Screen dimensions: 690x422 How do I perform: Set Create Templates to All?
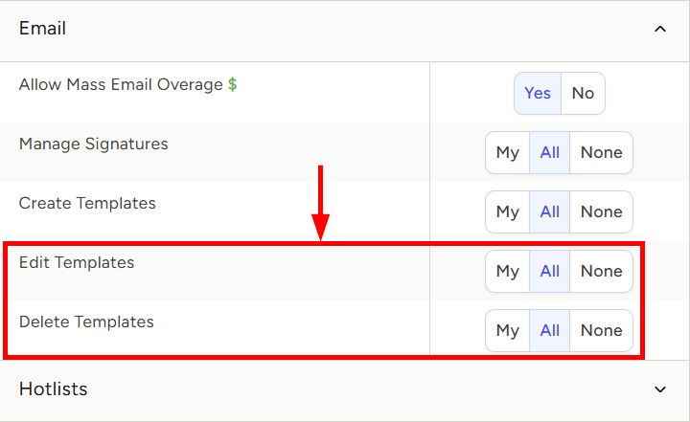(x=550, y=211)
